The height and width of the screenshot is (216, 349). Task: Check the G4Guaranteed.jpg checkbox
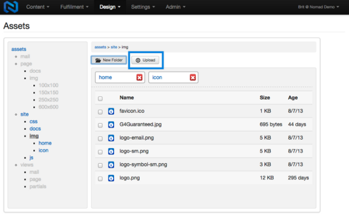pyautogui.click(x=100, y=125)
